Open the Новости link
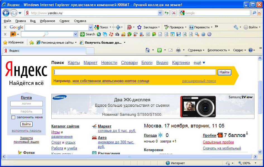The width and height of the screenshot is (264, 167). [109, 63]
